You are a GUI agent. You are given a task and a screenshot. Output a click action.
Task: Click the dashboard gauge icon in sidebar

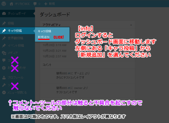4,13
